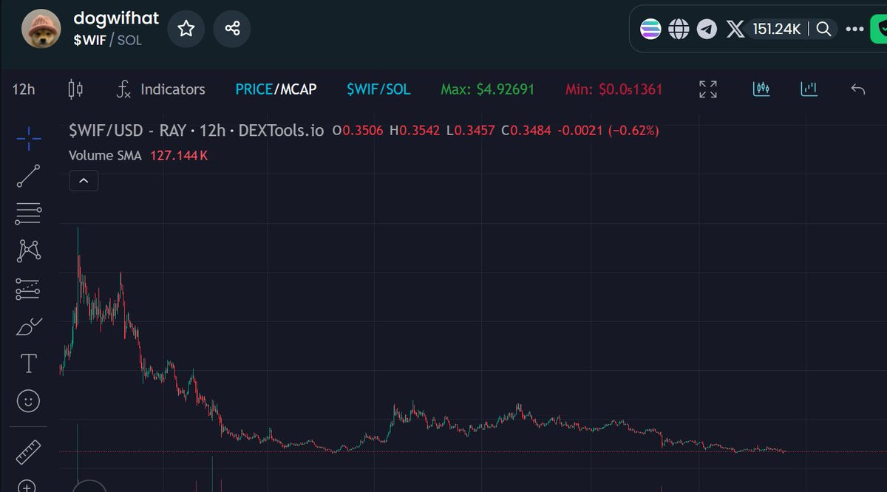Switch chart to PRICE mode

coord(254,89)
